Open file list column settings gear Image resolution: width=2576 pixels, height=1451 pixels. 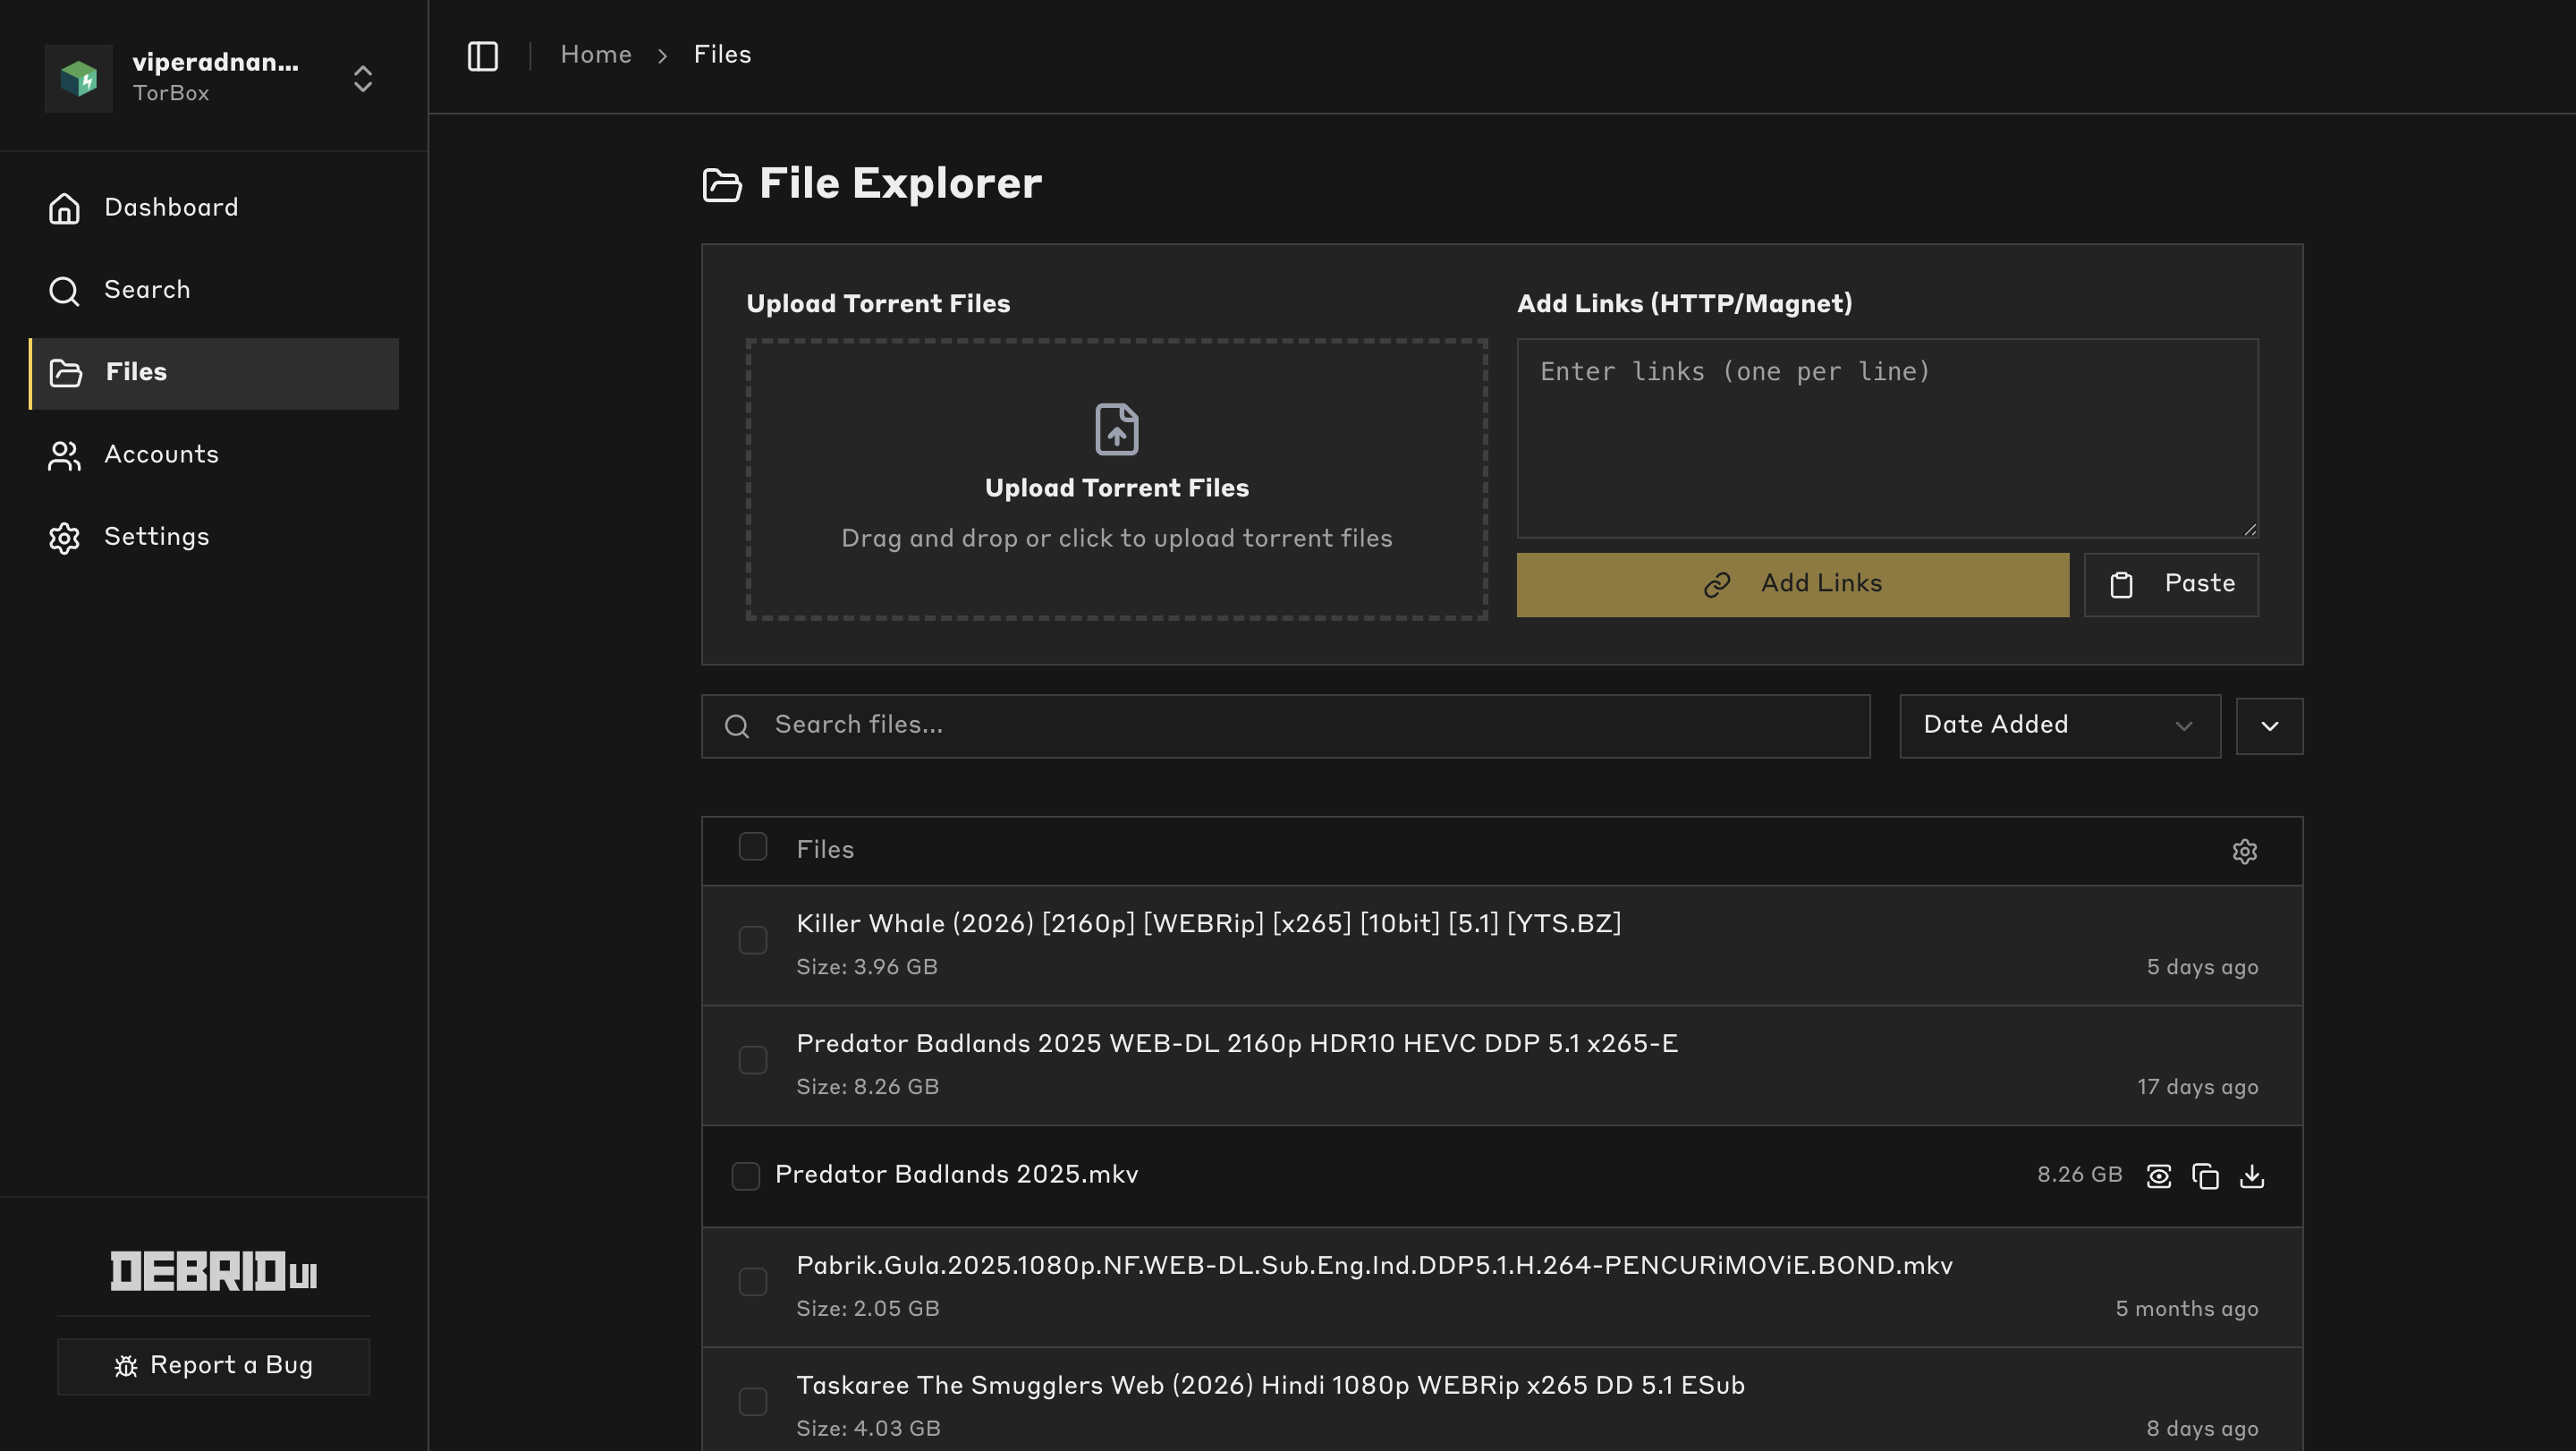click(2244, 851)
